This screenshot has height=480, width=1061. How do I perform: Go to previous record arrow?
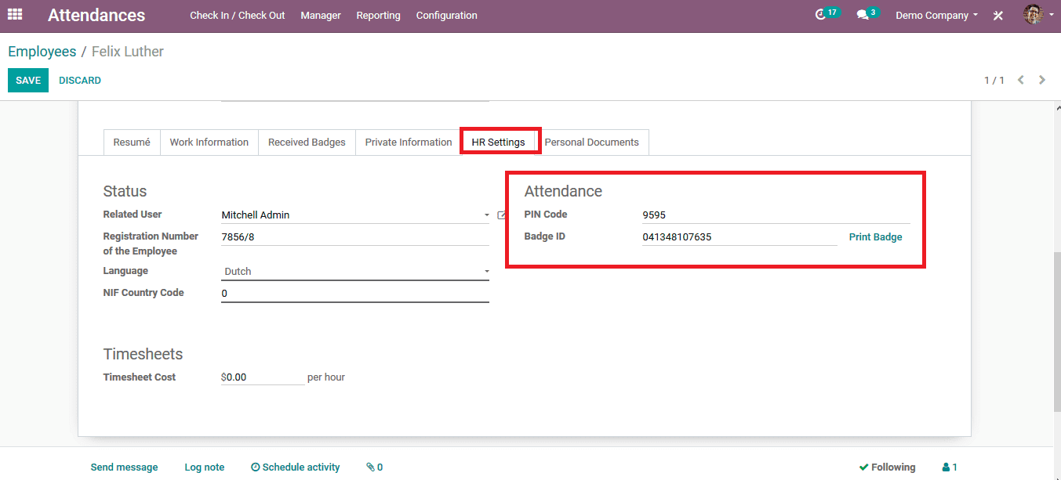[x=1021, y=80]
